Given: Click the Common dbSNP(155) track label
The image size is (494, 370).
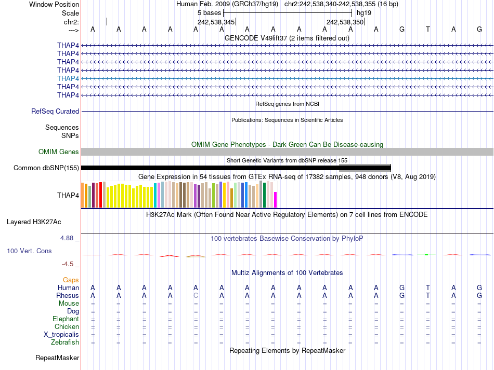Looking at the screenshot, I should point(46,168).
